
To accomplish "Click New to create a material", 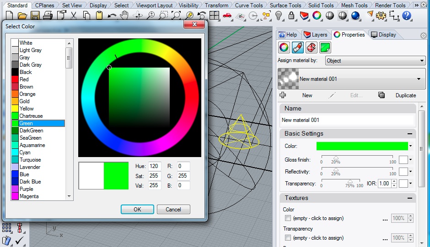I will click(307, 95).
